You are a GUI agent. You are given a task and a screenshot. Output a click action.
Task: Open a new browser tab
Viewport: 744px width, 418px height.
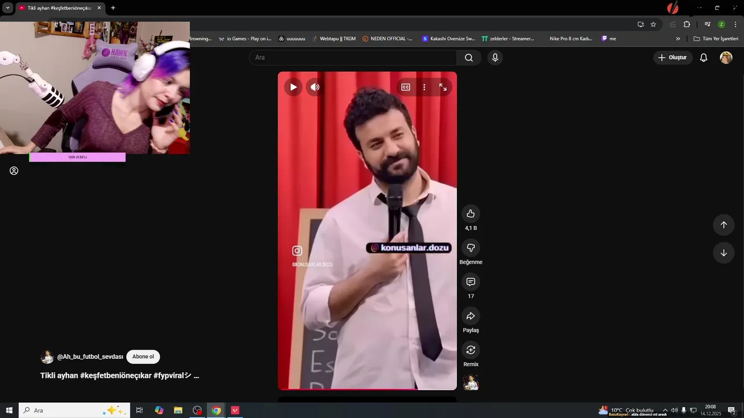[113, 8]
